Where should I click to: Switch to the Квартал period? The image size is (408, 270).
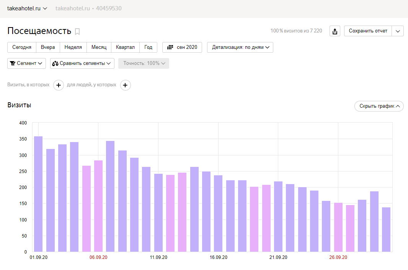125,47
